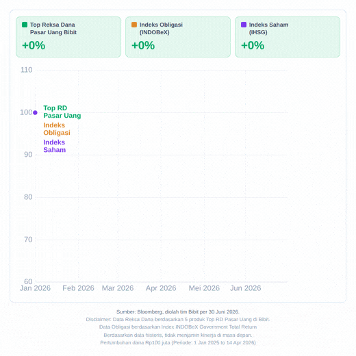The width and height of the screenshot is (356, 356).
Task: Click the 60 y-axis value
Action: pos(28,281)
